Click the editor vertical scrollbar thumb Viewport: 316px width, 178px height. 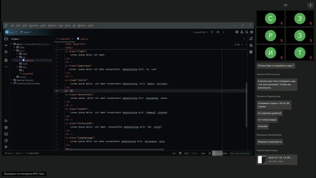(x=246, y=105)
